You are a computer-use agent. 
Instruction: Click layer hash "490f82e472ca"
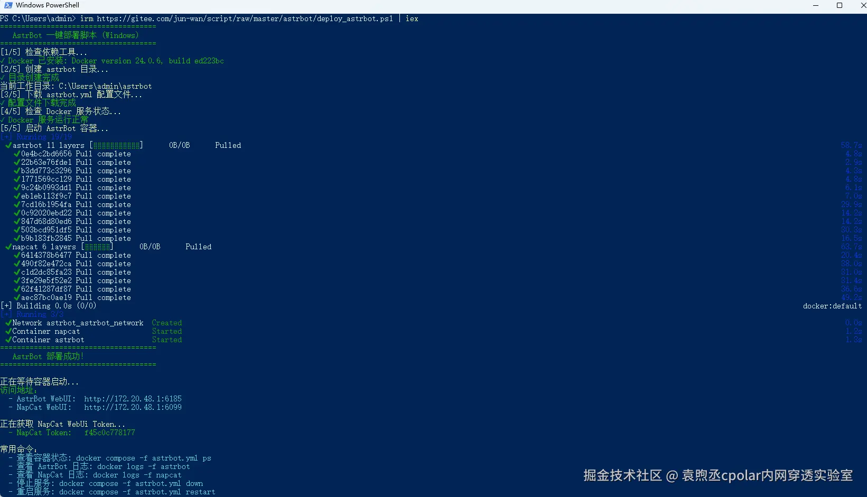click(x=46, y=264)
